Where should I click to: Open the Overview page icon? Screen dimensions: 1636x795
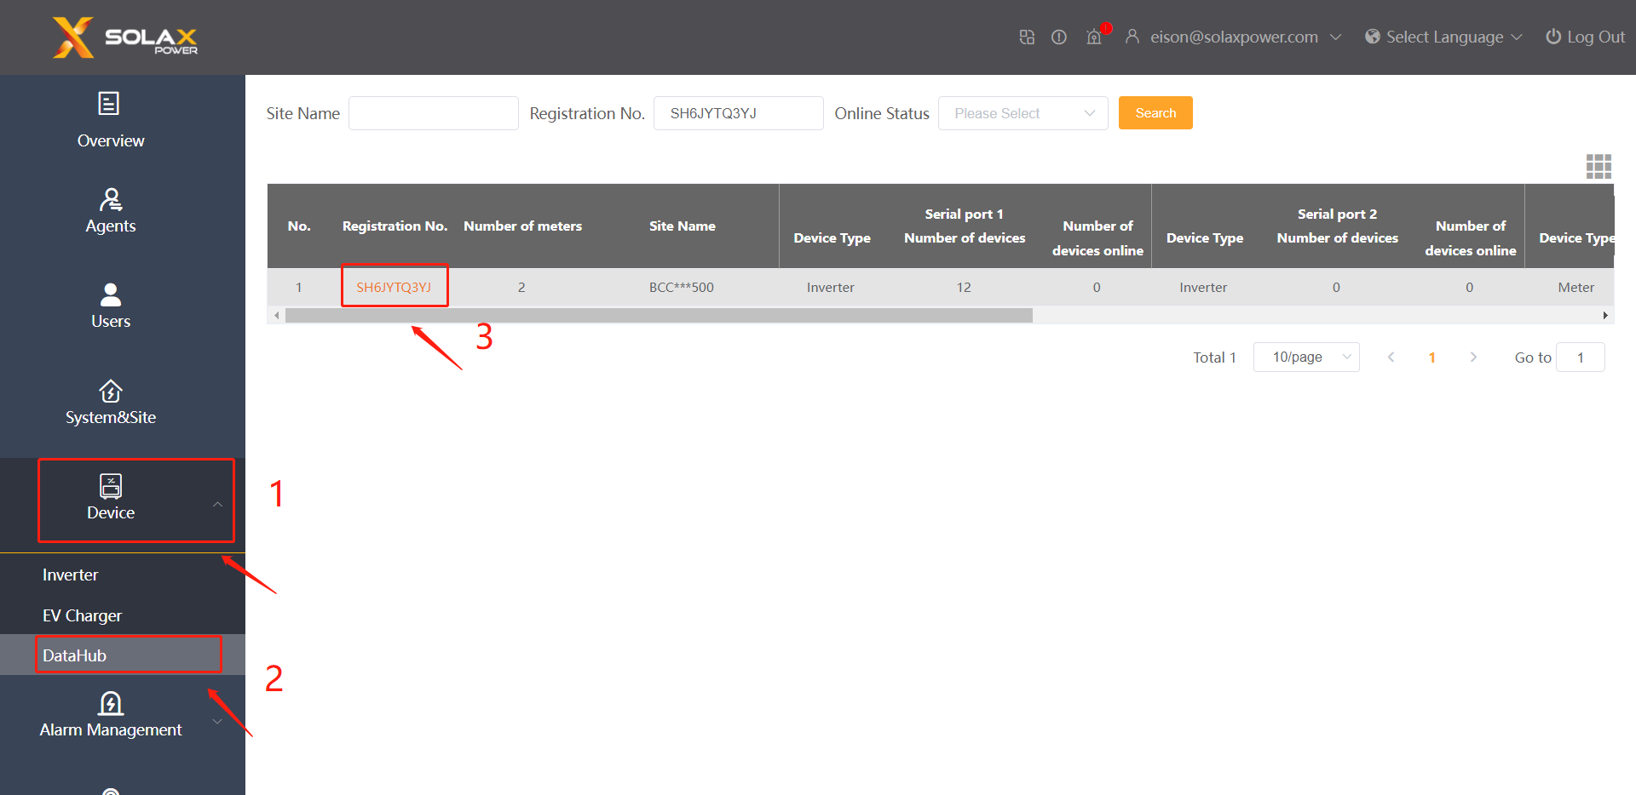click(x=109, y=104)
